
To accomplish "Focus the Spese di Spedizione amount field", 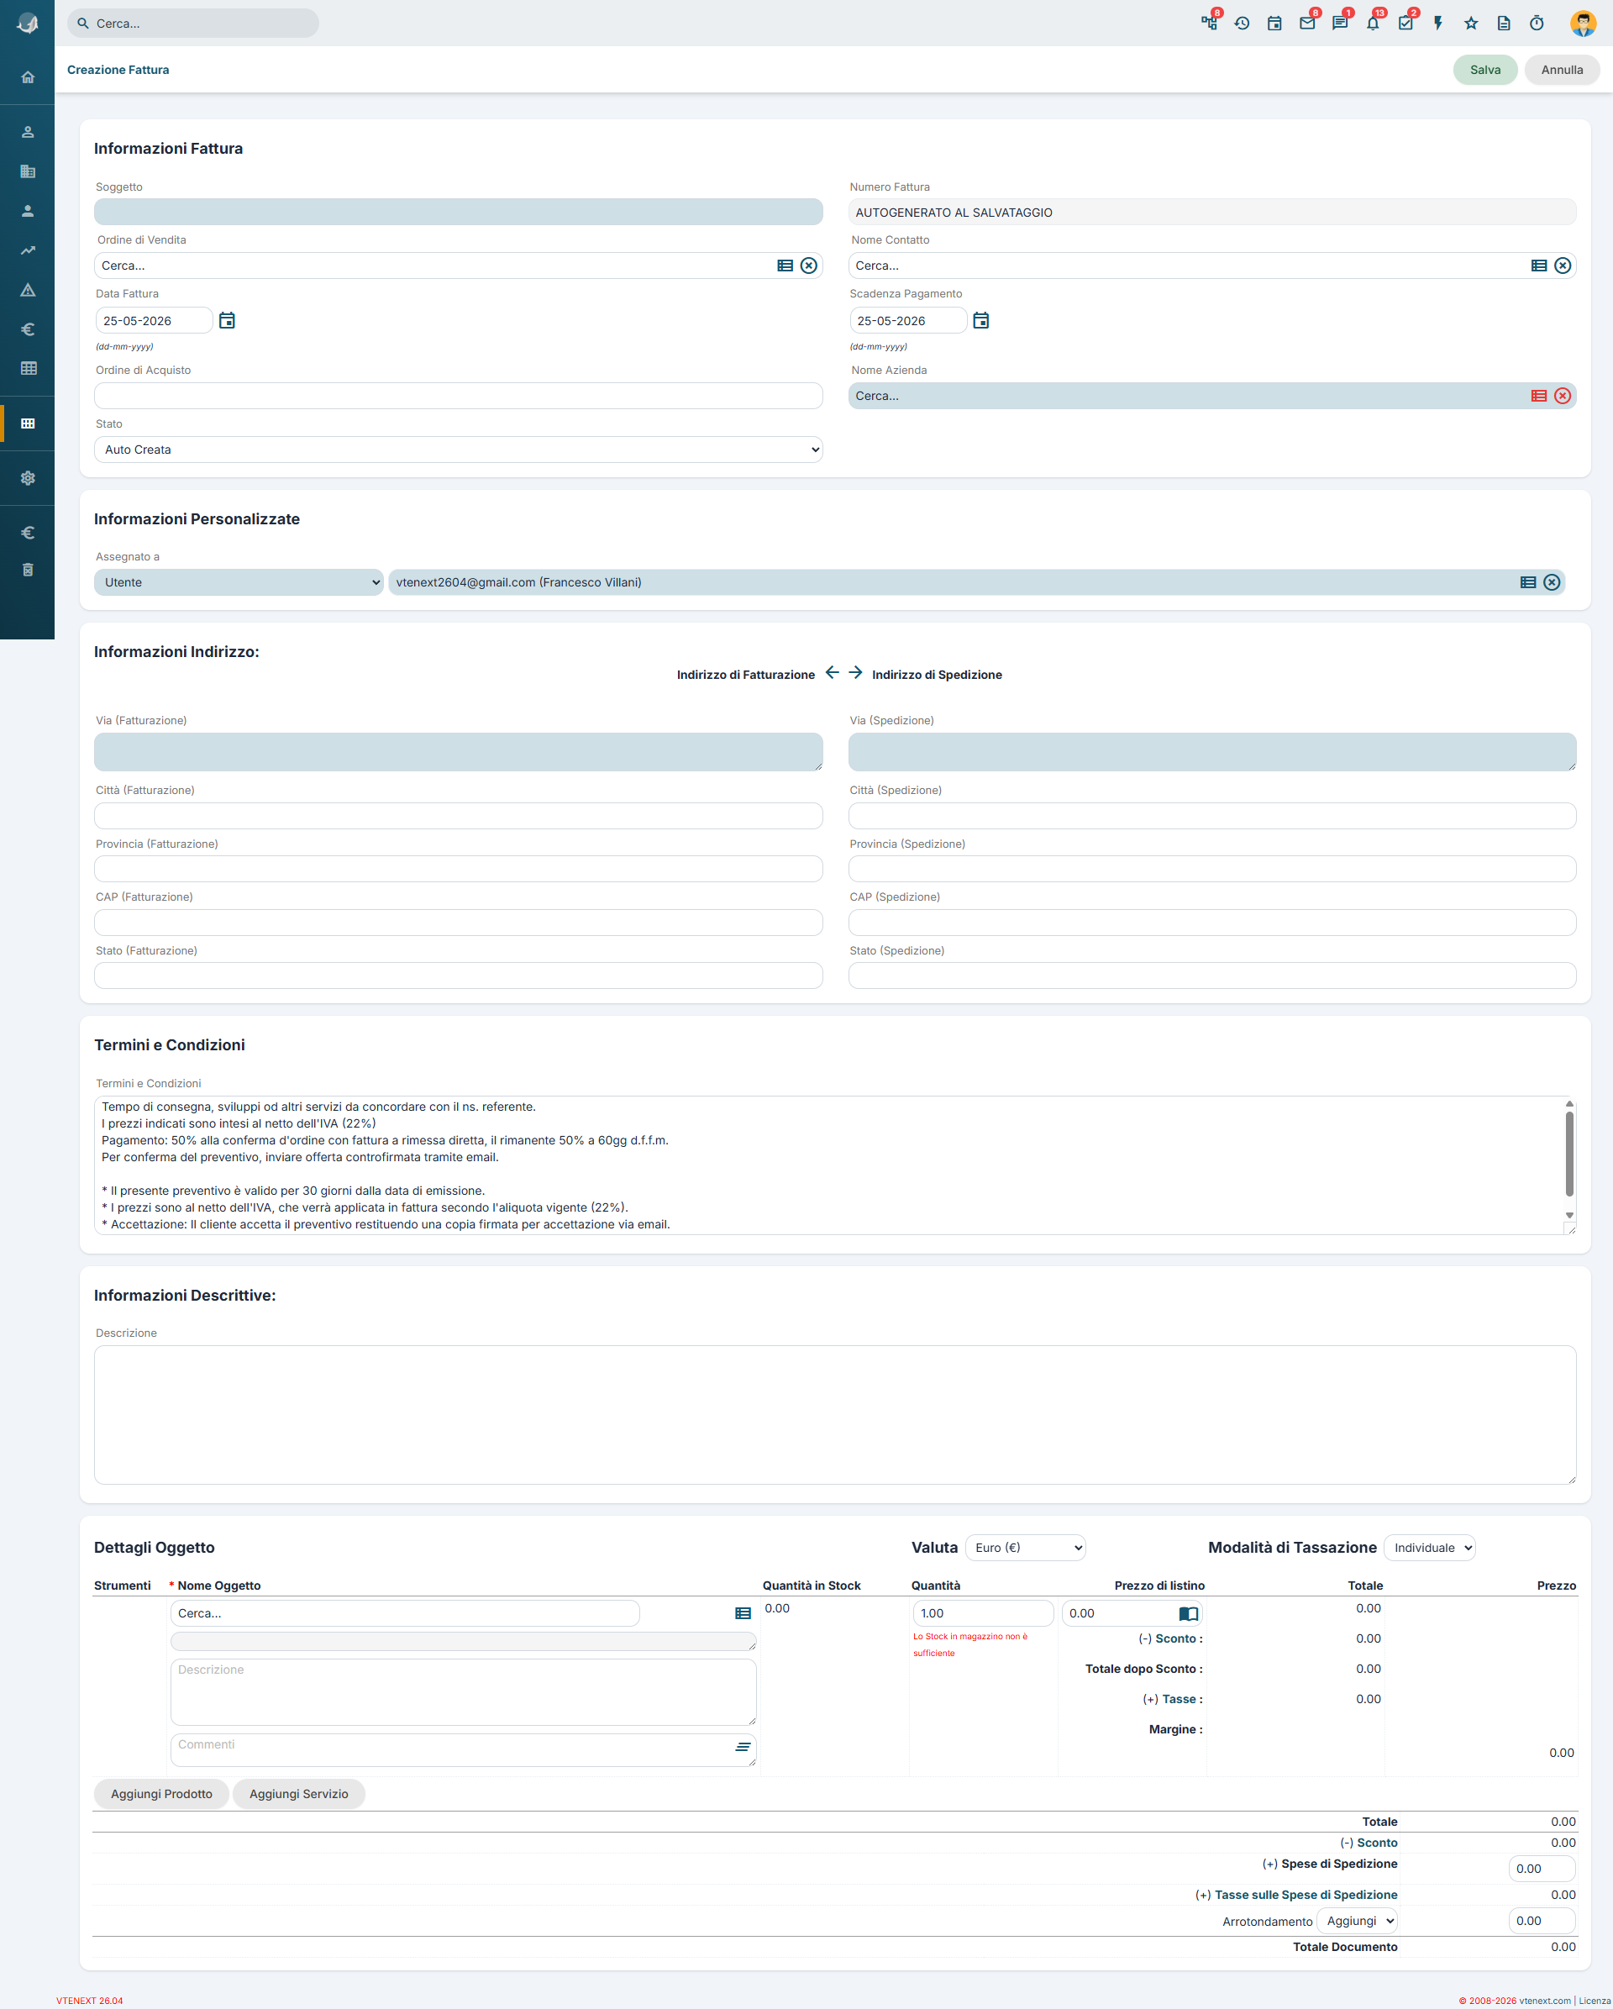I will pos(1542,1869).
